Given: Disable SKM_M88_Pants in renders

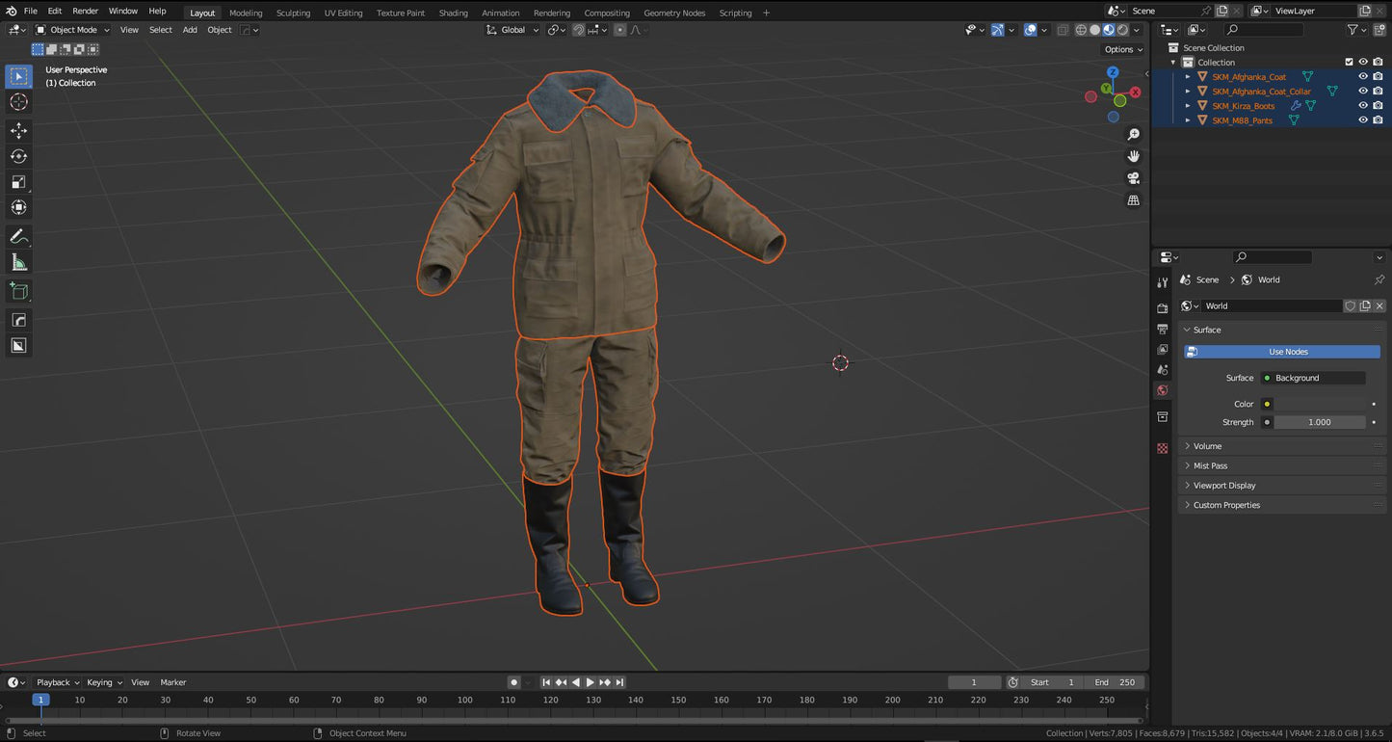Looking at the screenshot, I should pyautogui.click(x=1378, y=120).
